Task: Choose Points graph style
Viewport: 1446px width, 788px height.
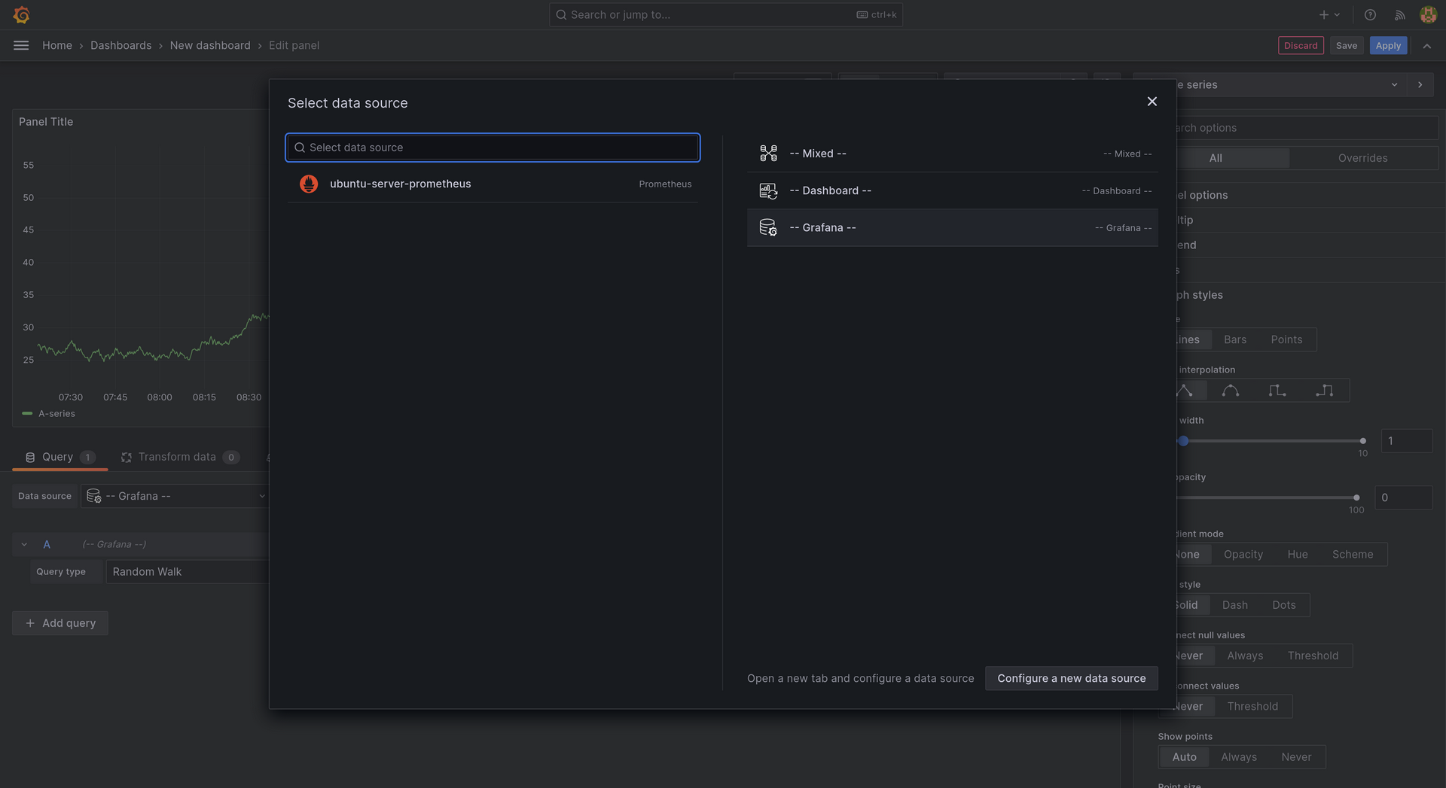Action: (1286, 339)
